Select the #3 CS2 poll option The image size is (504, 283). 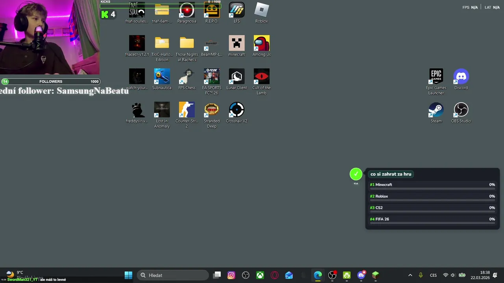click(432, 209)
